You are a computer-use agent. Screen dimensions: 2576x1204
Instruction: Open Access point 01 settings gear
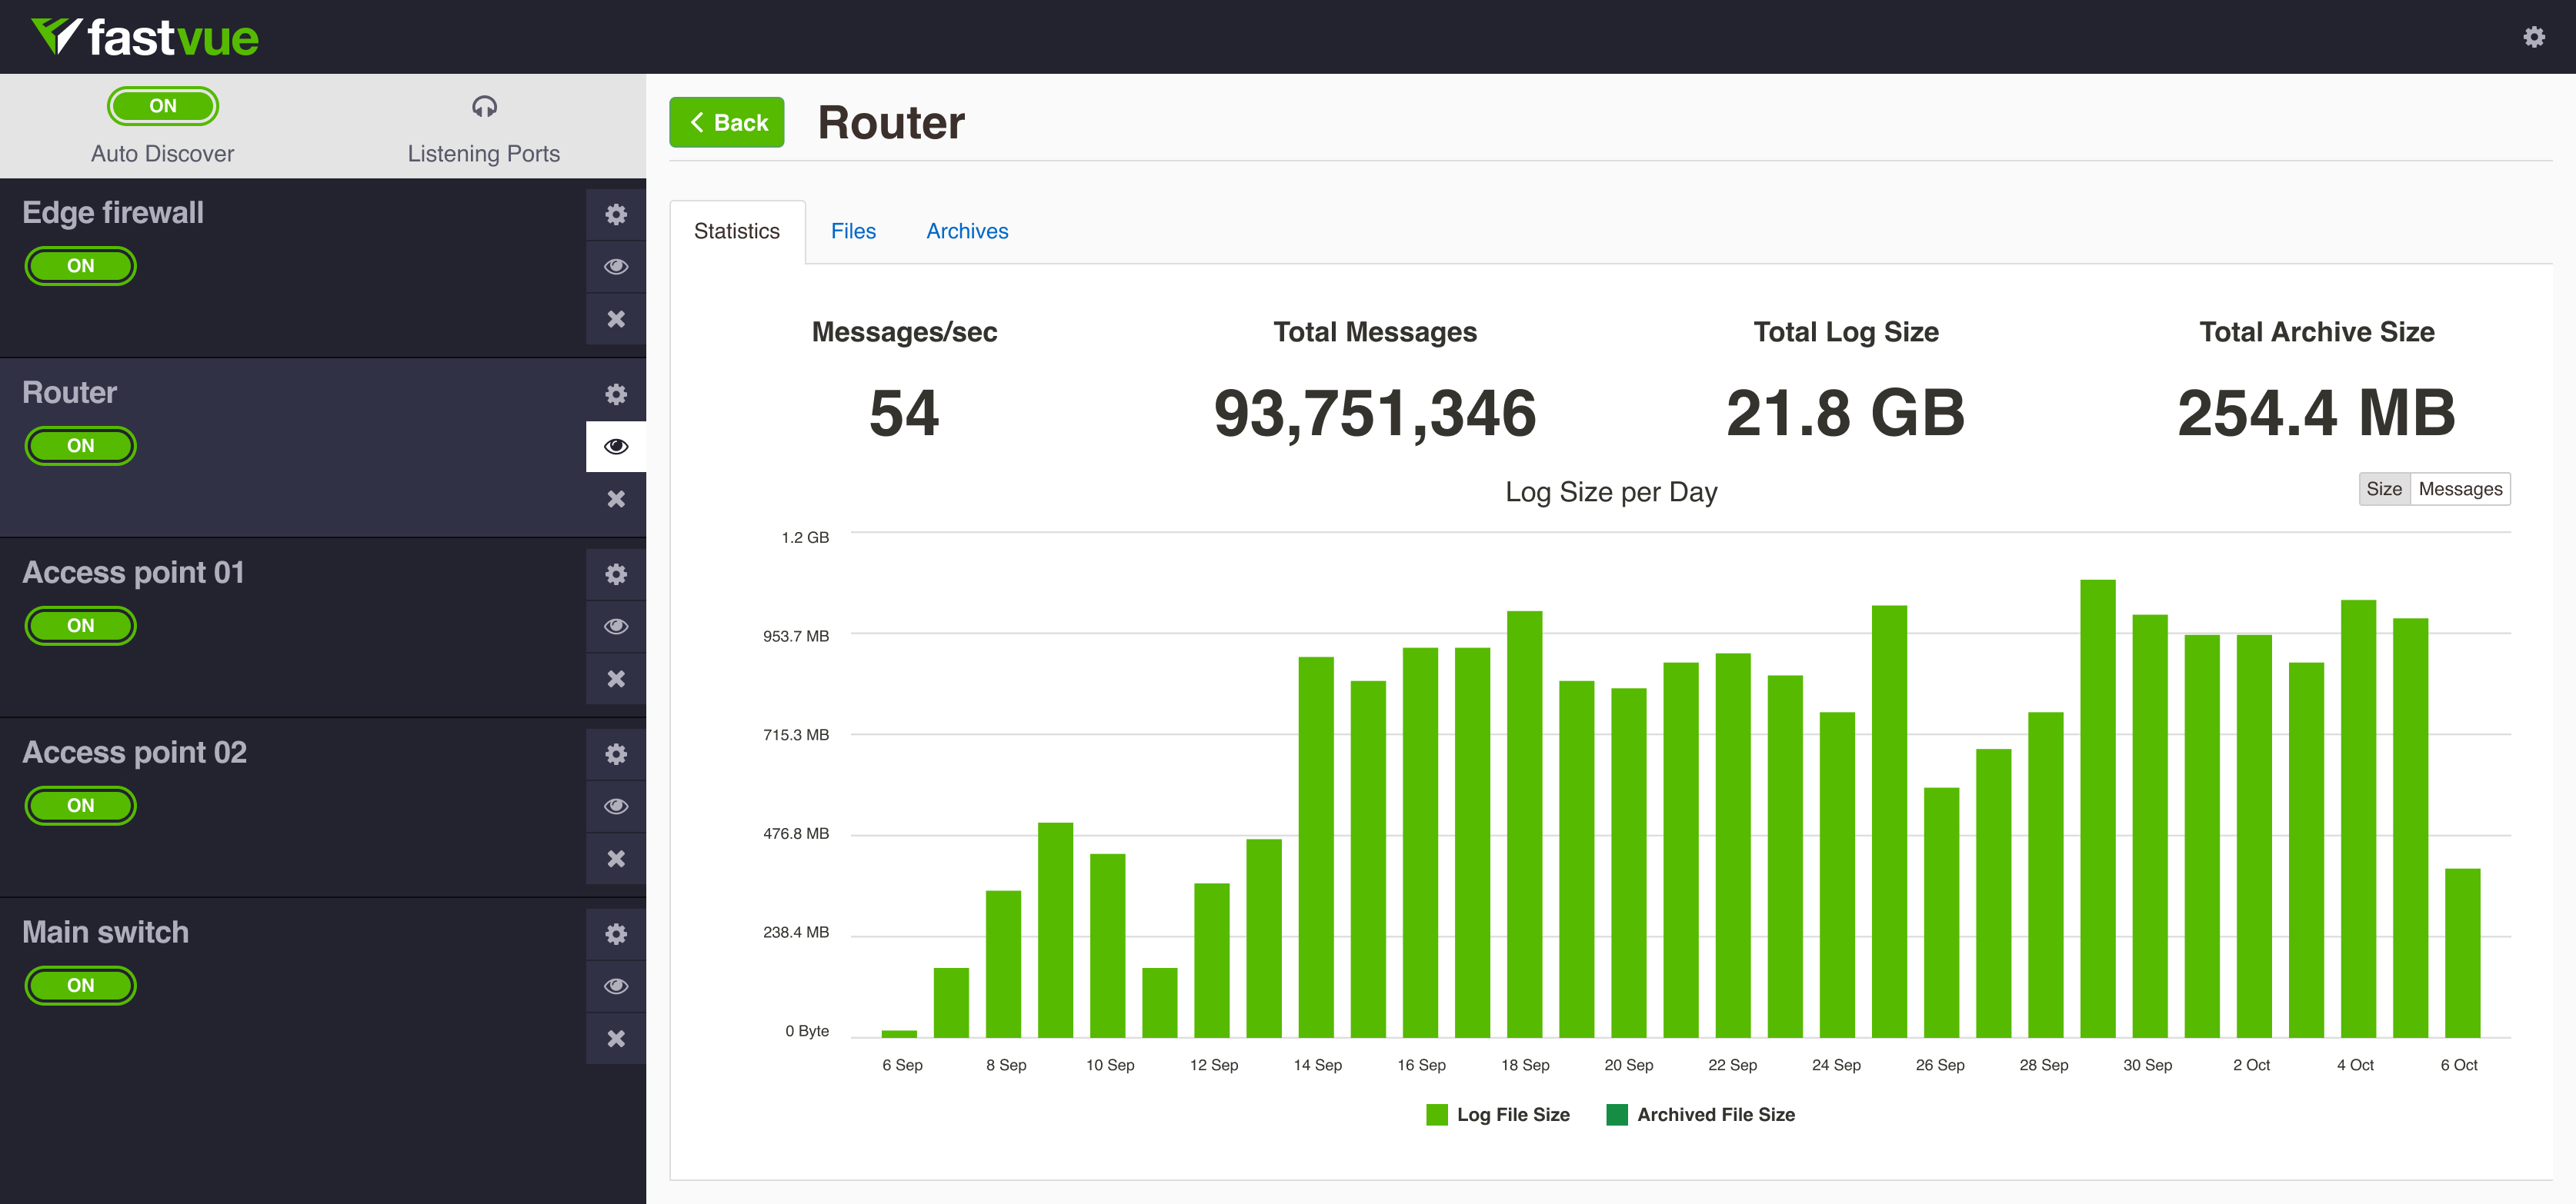point(616,574)
